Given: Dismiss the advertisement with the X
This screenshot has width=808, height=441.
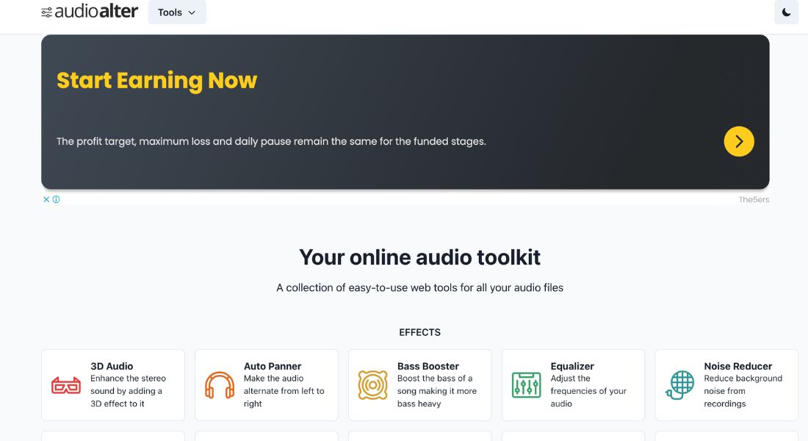Looking at the screenshot, I should pos(46,198).
